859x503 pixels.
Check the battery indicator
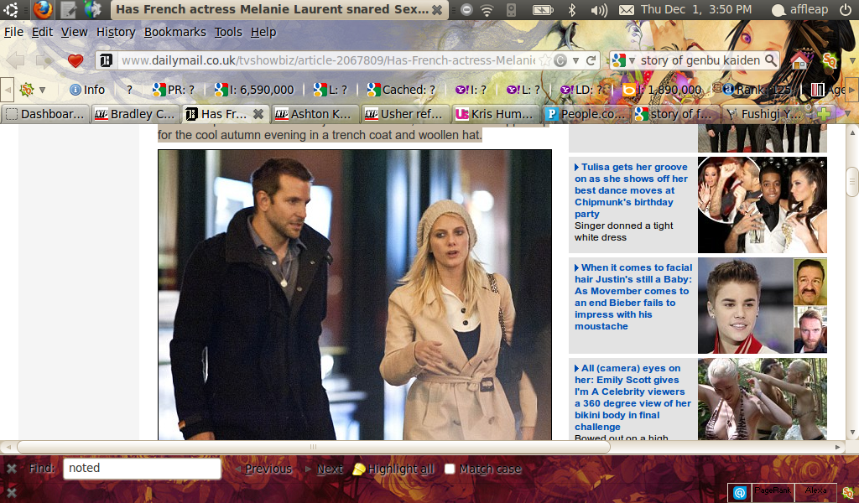pos(543,10)
